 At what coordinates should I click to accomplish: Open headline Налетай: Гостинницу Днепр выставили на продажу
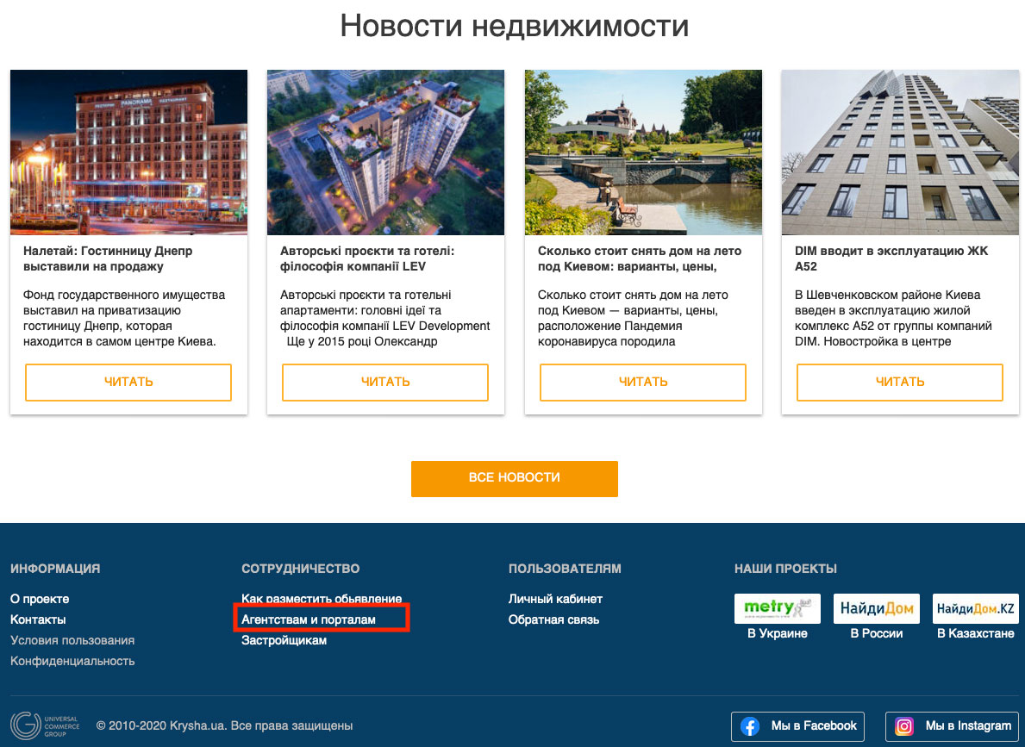click(108, 258)
